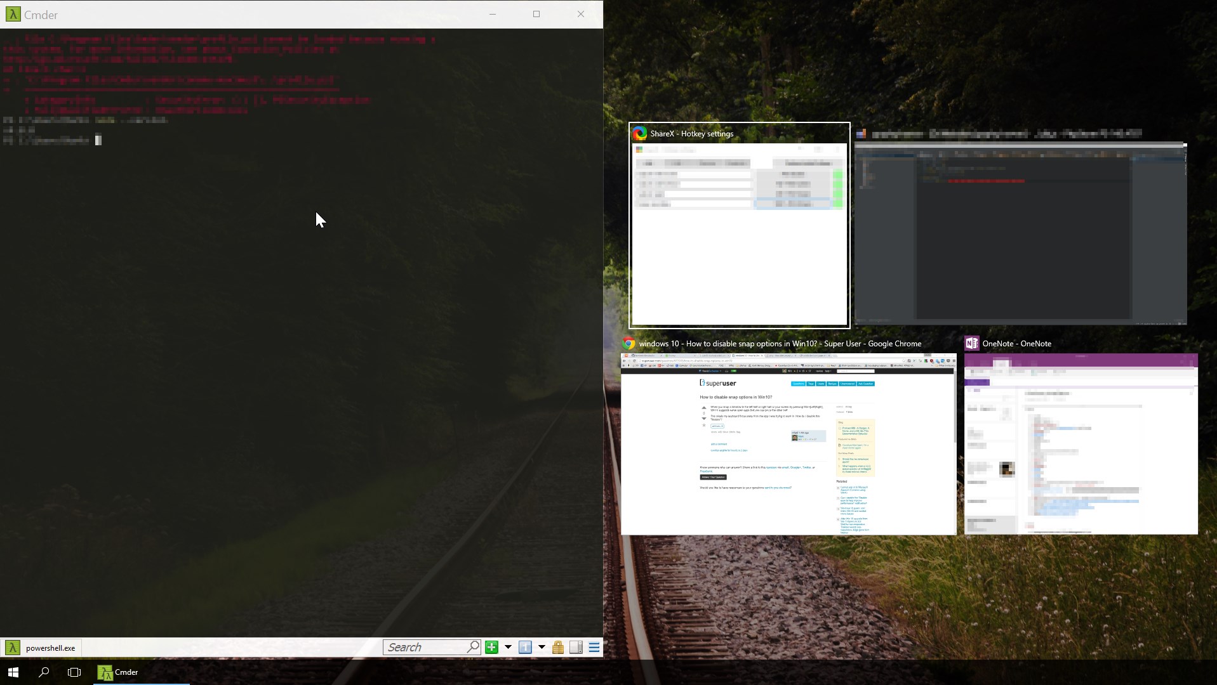The image size is (1217, 685).
Task: Toggle the Cmder console lock icon
Action: [558, 647]
